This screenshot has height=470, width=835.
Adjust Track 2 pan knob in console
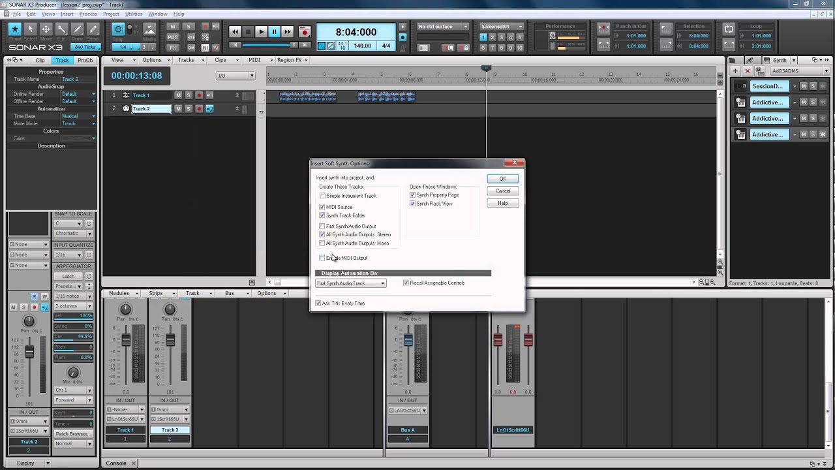coord(170,309)
